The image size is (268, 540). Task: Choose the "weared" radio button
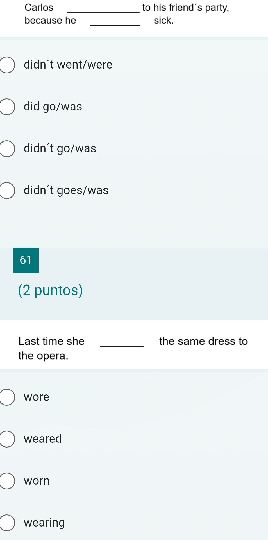(7, 439)
